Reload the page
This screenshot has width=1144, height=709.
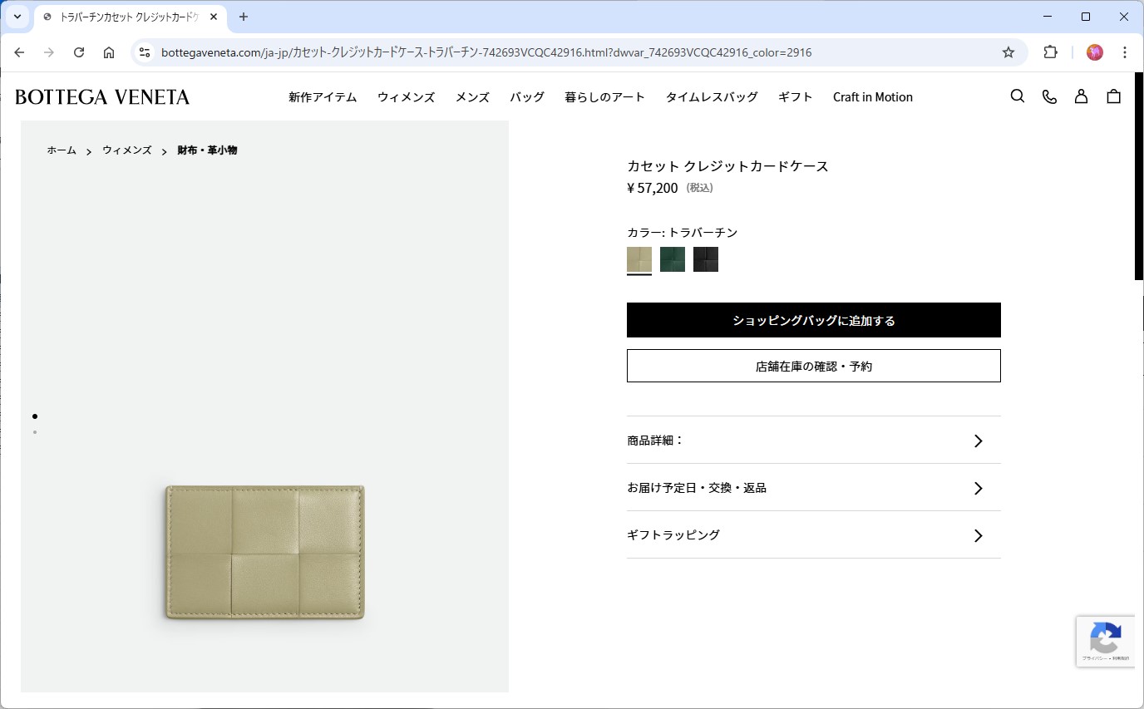tap(79, 52)
